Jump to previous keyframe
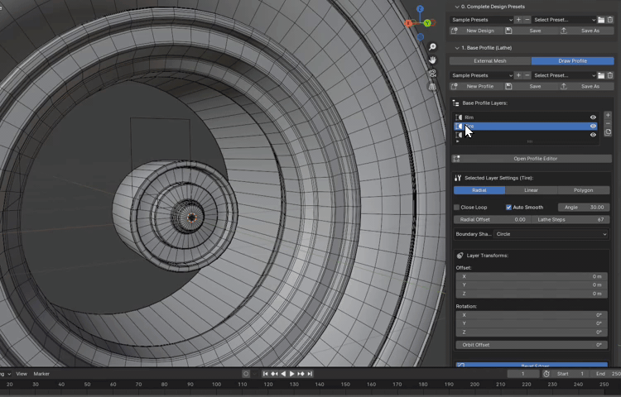 pos(274,374)
